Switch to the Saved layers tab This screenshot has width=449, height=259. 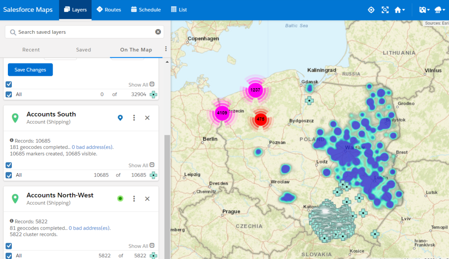[83, 50]
